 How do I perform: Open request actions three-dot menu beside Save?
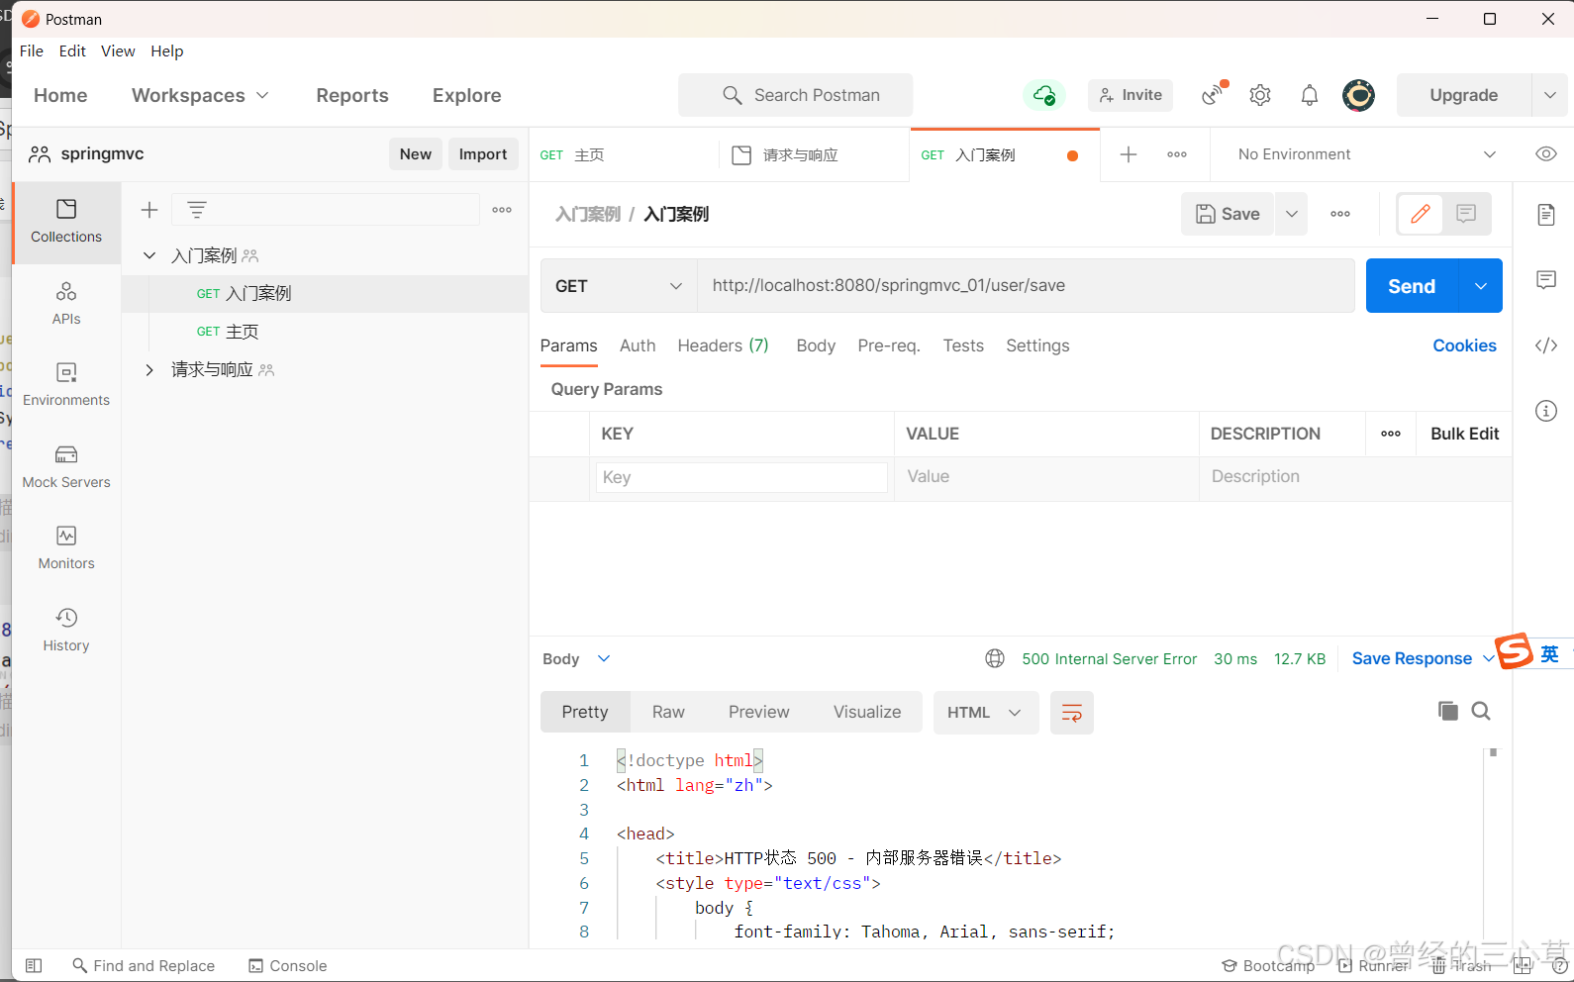[1340, 214]
